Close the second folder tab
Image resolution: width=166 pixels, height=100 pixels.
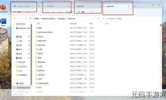tap(69, 6)
